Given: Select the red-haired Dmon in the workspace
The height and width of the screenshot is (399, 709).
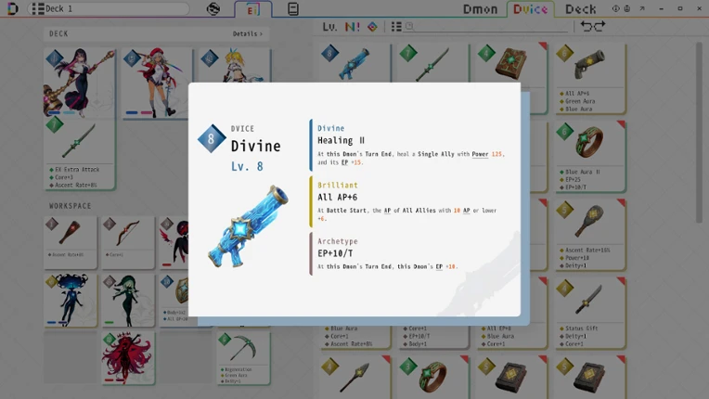Looking at the screenshot, I should [x=128, y=358].
